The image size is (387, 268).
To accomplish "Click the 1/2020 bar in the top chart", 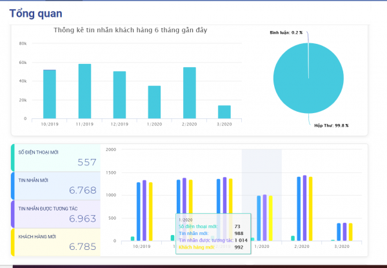I will 154,102.
